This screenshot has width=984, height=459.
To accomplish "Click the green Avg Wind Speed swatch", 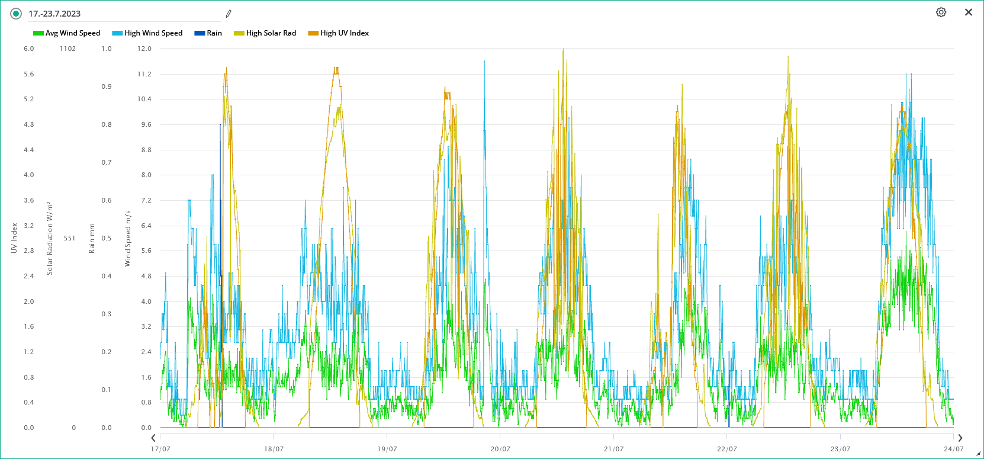I will click(x=38, y=33).
